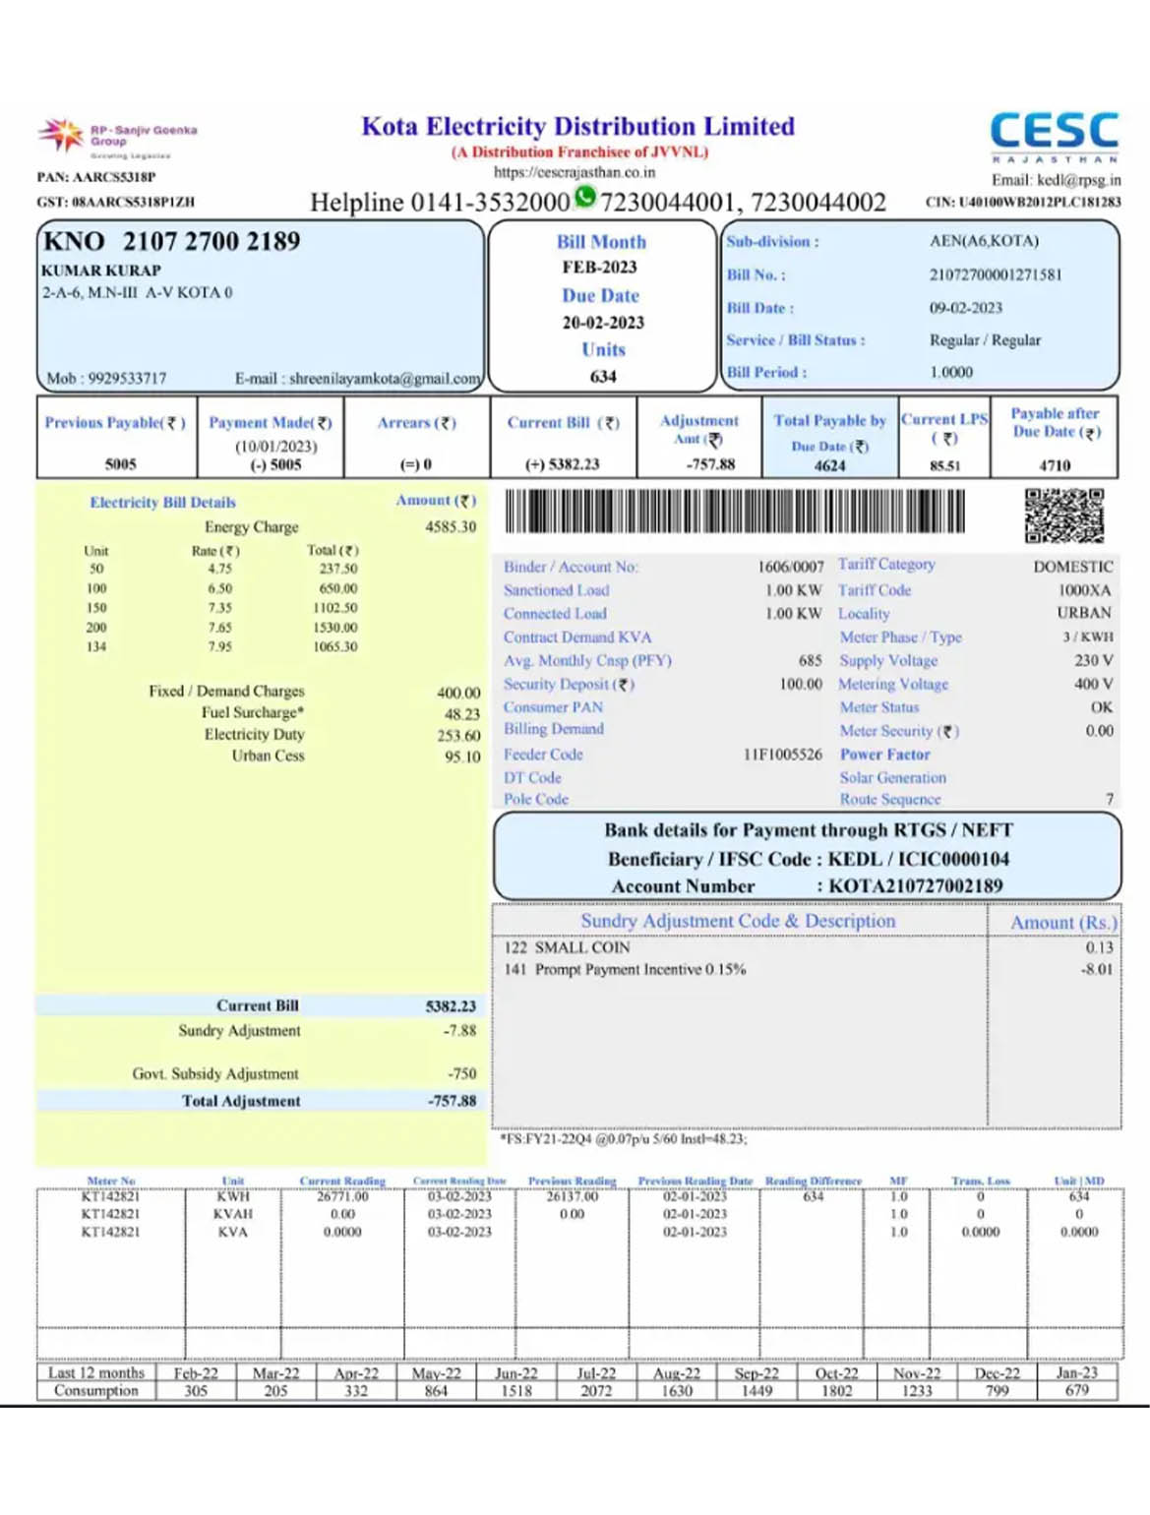Click the shreenilayamkota@gmail.com email address
The image size is (1150, 1515).
[386, 379]
